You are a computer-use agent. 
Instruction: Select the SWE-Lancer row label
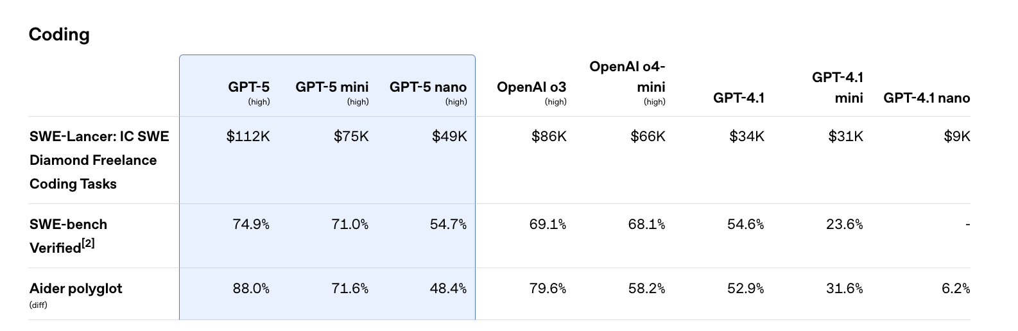coord(99,160)
